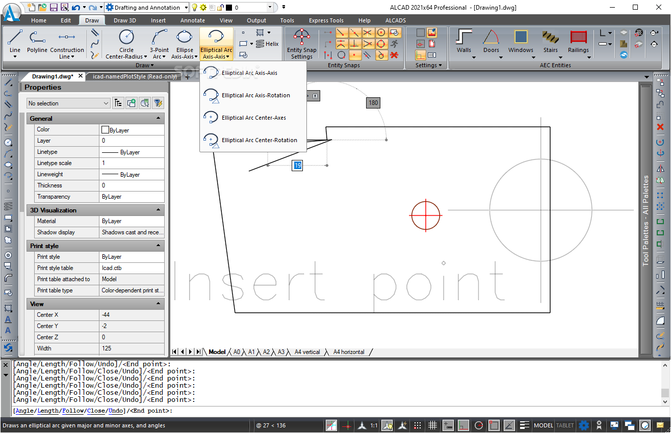Screen dimensions: 671x433
Task: Toggle circle center entity snap
Action: point(381,33)
